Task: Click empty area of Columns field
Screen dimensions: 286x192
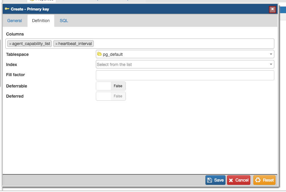Action: [183, 44]
